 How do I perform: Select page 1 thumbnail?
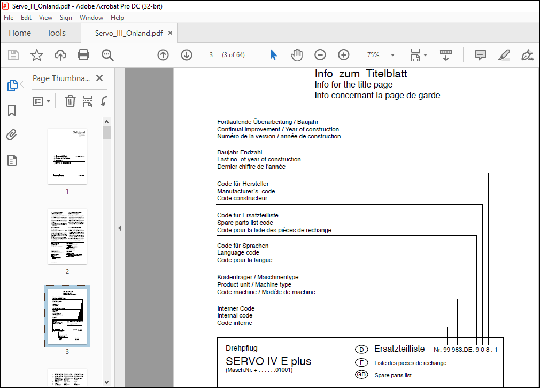coord(67,156)
